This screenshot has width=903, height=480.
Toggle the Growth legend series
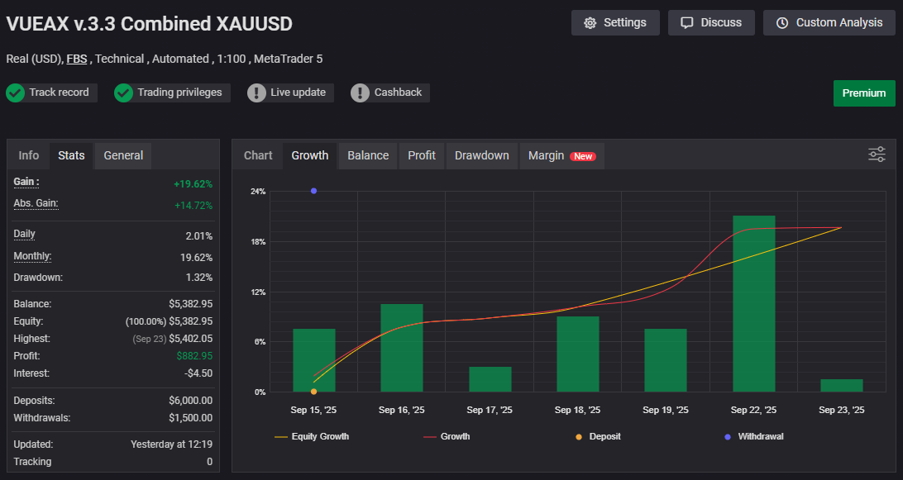[447, 436]
